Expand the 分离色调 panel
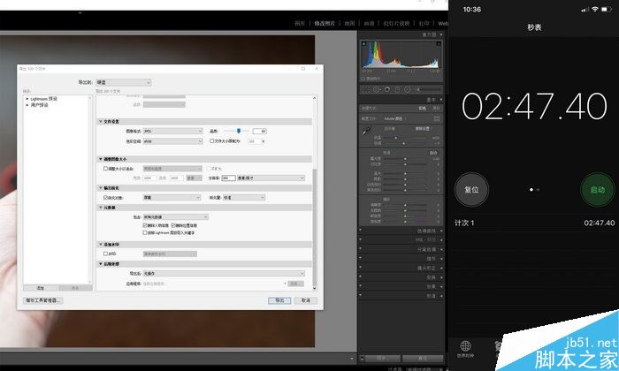619x371 pixels. tap(441, 250)
